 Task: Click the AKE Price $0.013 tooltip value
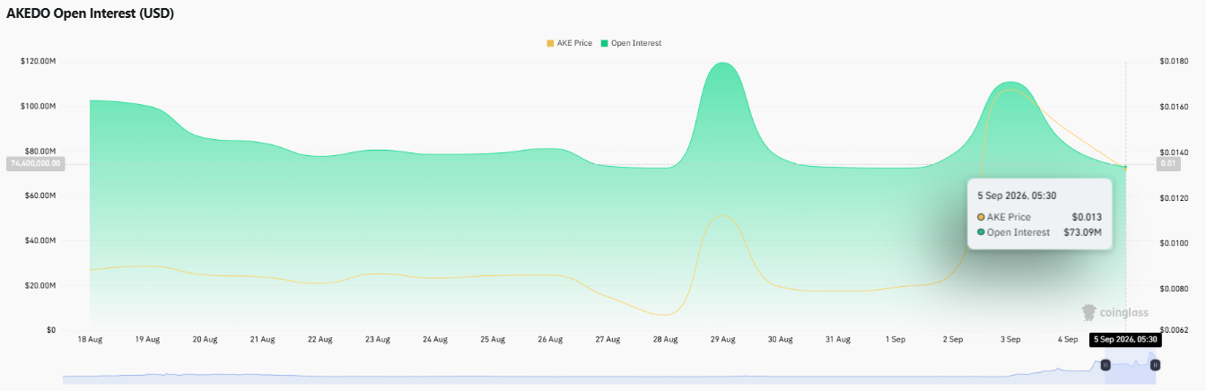[1087, 217]
